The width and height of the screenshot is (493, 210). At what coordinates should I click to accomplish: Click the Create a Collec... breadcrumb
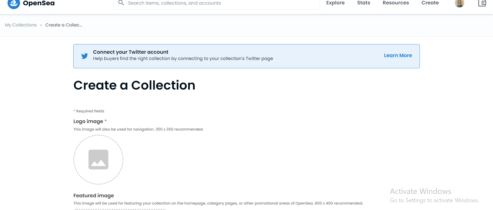click(x=64, y=25)
